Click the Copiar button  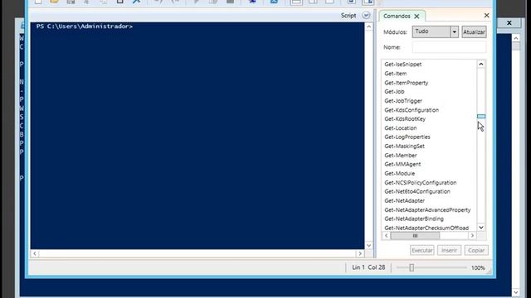click(x=476, y=250)
